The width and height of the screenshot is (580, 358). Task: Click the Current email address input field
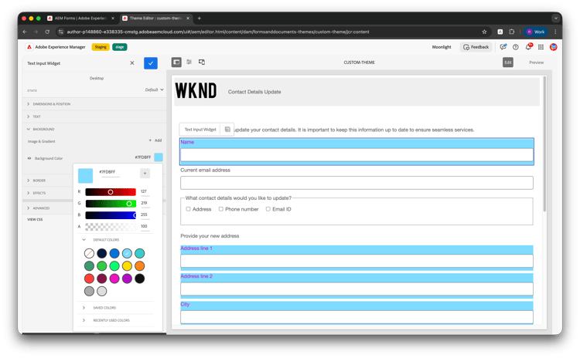coord(357,183)
